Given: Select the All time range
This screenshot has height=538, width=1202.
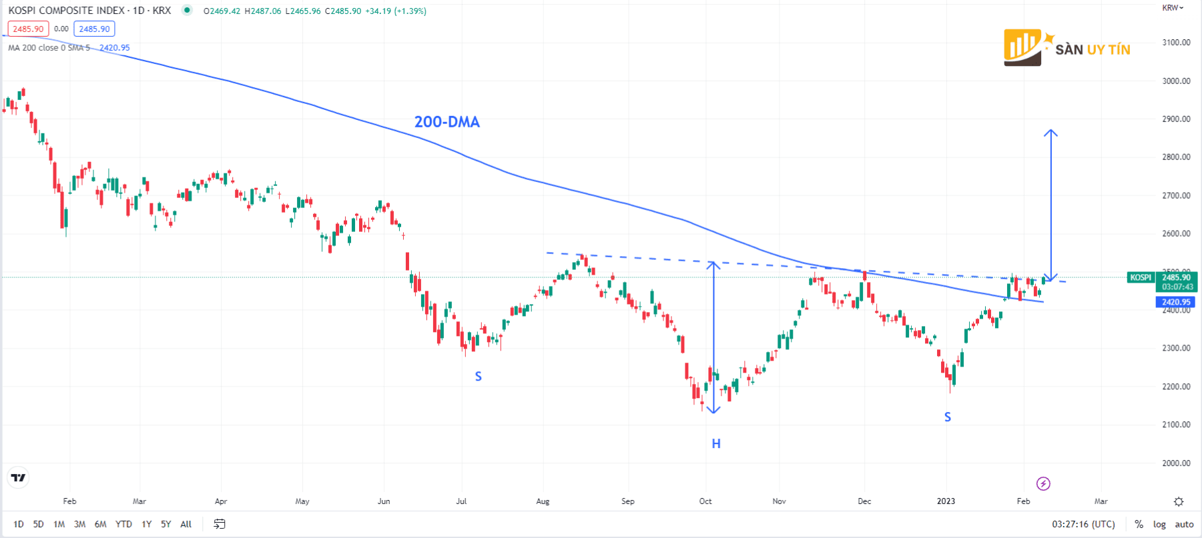Looking at the screenshot, I should 186,524.
